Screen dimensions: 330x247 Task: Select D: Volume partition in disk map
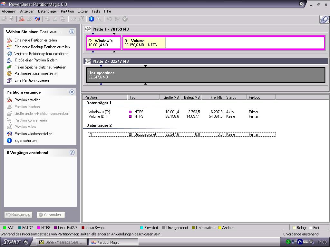(224, 43)
